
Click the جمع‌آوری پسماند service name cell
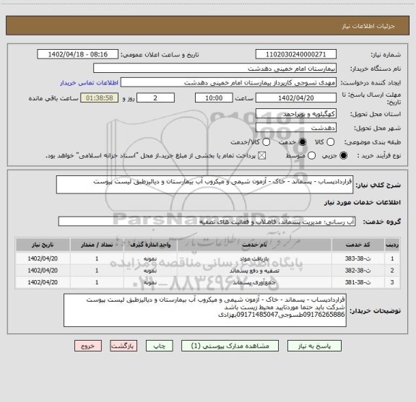pyautogui.click(x=254, y=282)
